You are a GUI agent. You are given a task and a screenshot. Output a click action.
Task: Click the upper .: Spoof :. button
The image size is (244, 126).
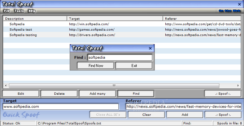[223, 94]
